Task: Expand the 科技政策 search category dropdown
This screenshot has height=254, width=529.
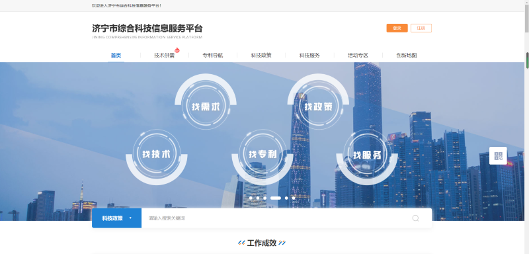Action: click(117, 218)
